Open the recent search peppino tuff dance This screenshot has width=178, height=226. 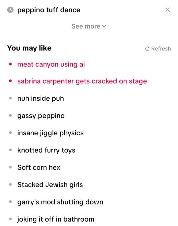coord(49,10)
